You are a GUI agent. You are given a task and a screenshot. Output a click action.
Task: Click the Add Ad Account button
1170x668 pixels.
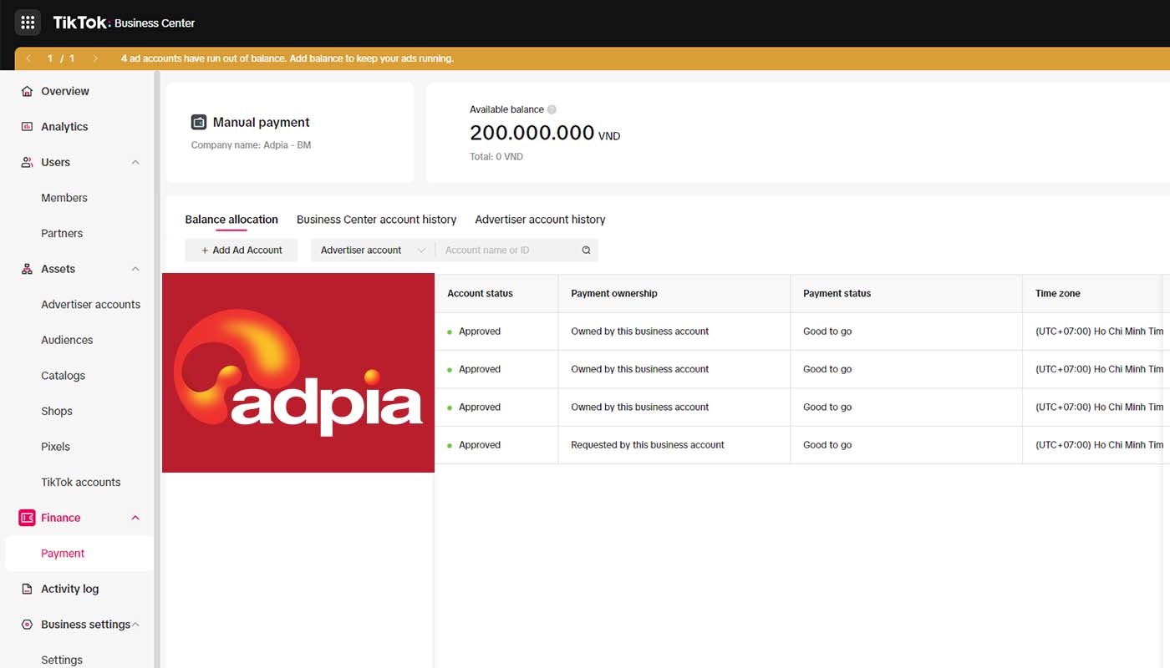click(x=242, y=250)
